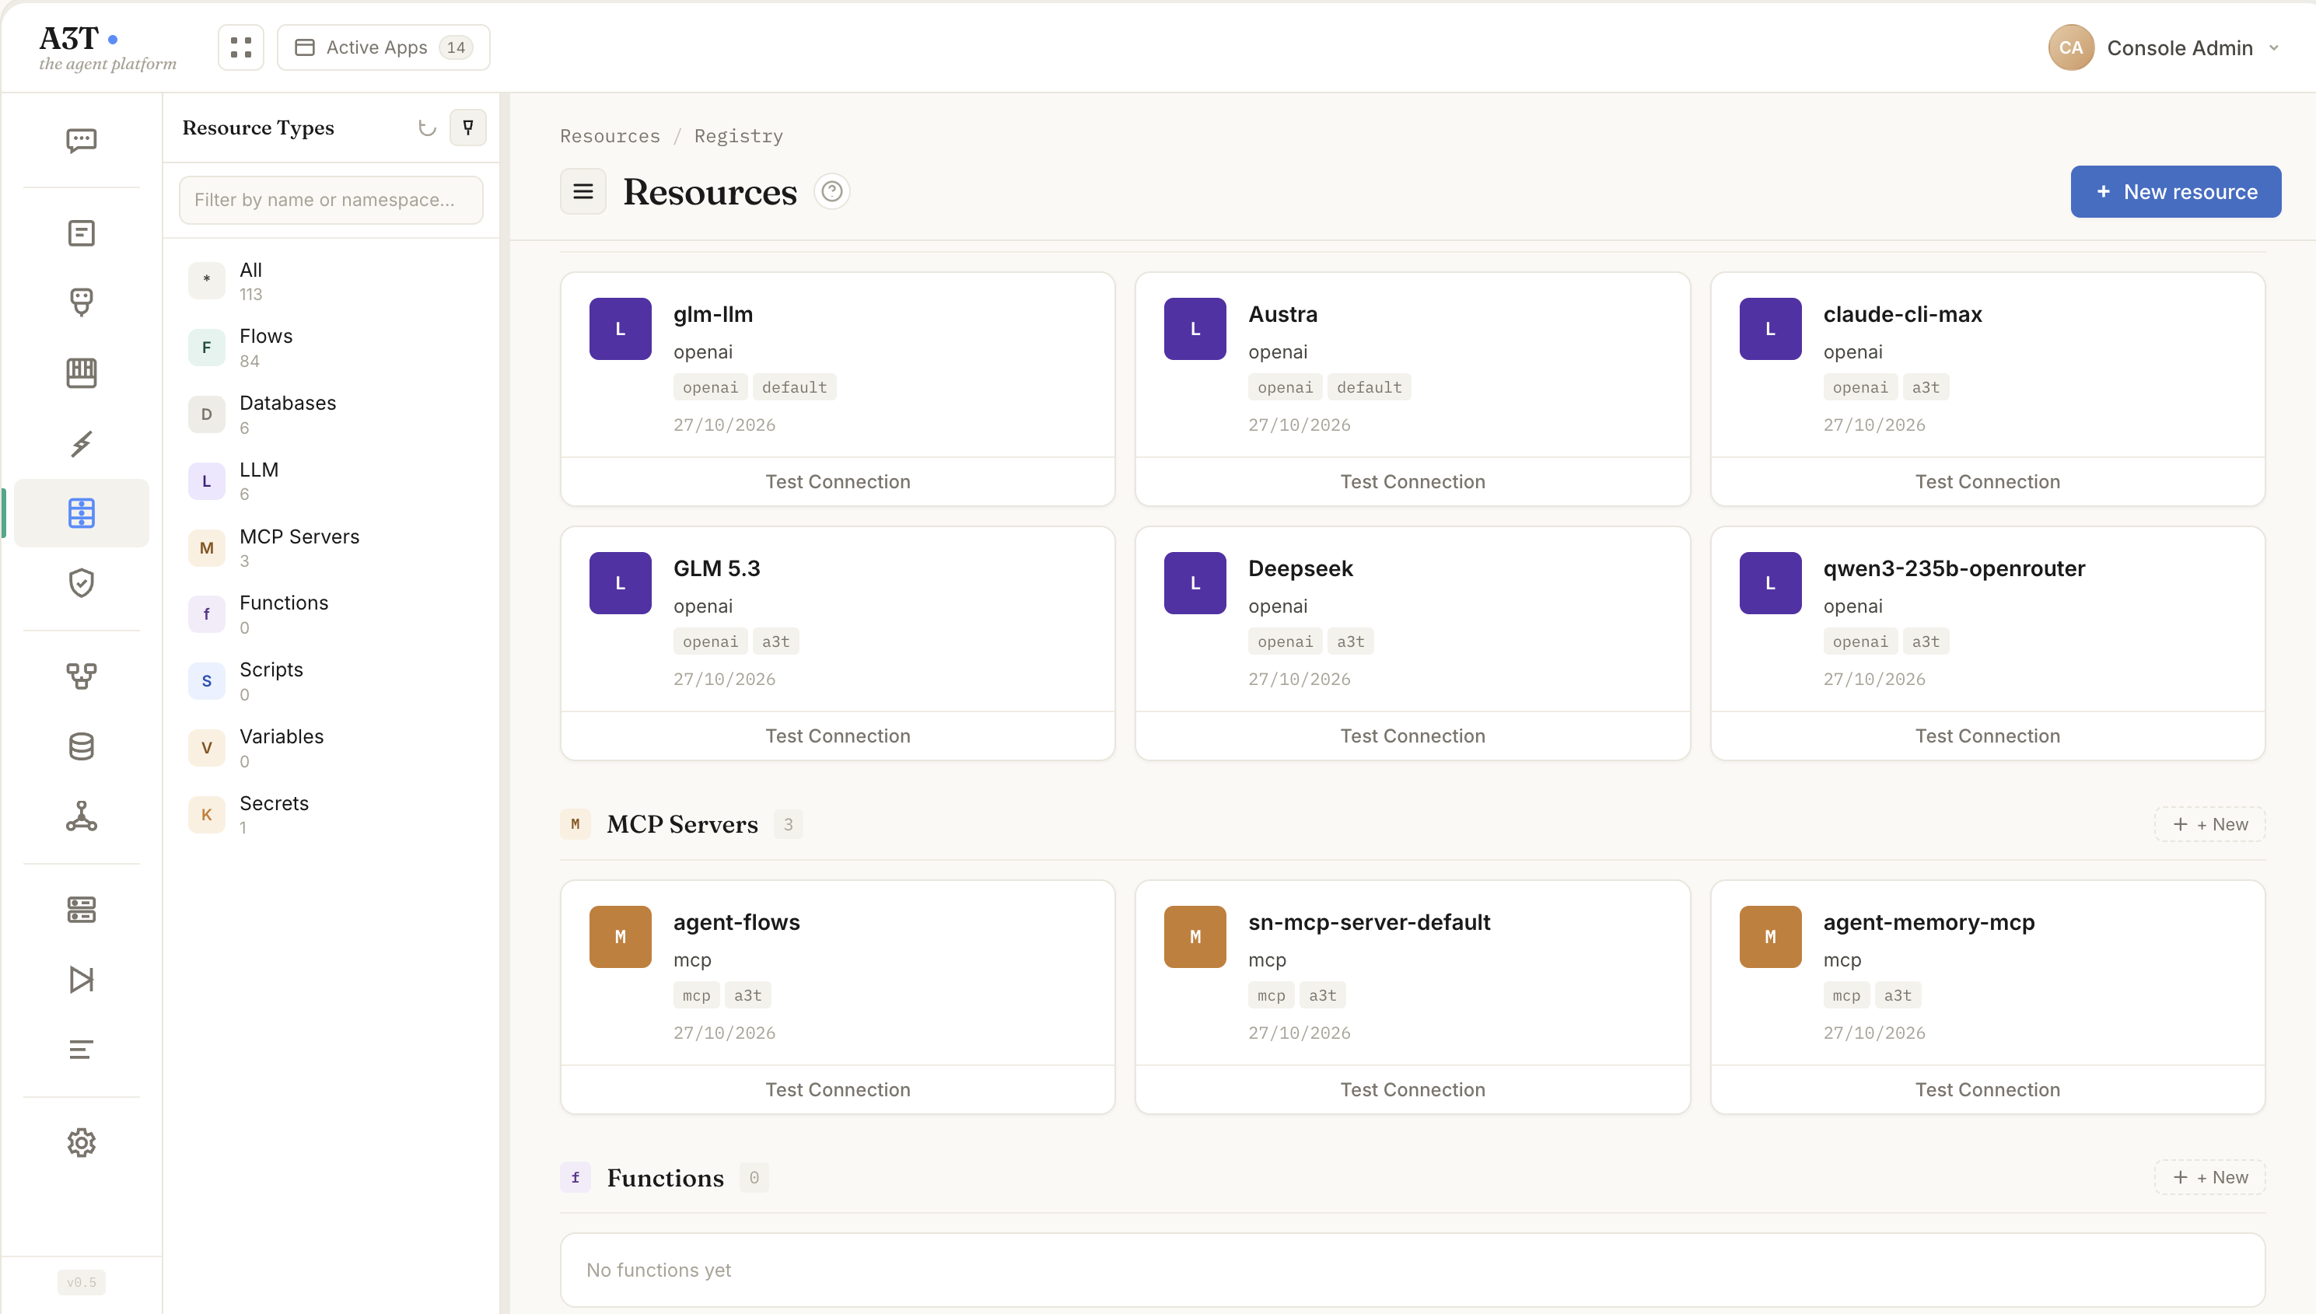Click the agent-flows card M icon
Viewport: 2316px width, 1314px height.
pyautogui.click(x=620, y=937)
